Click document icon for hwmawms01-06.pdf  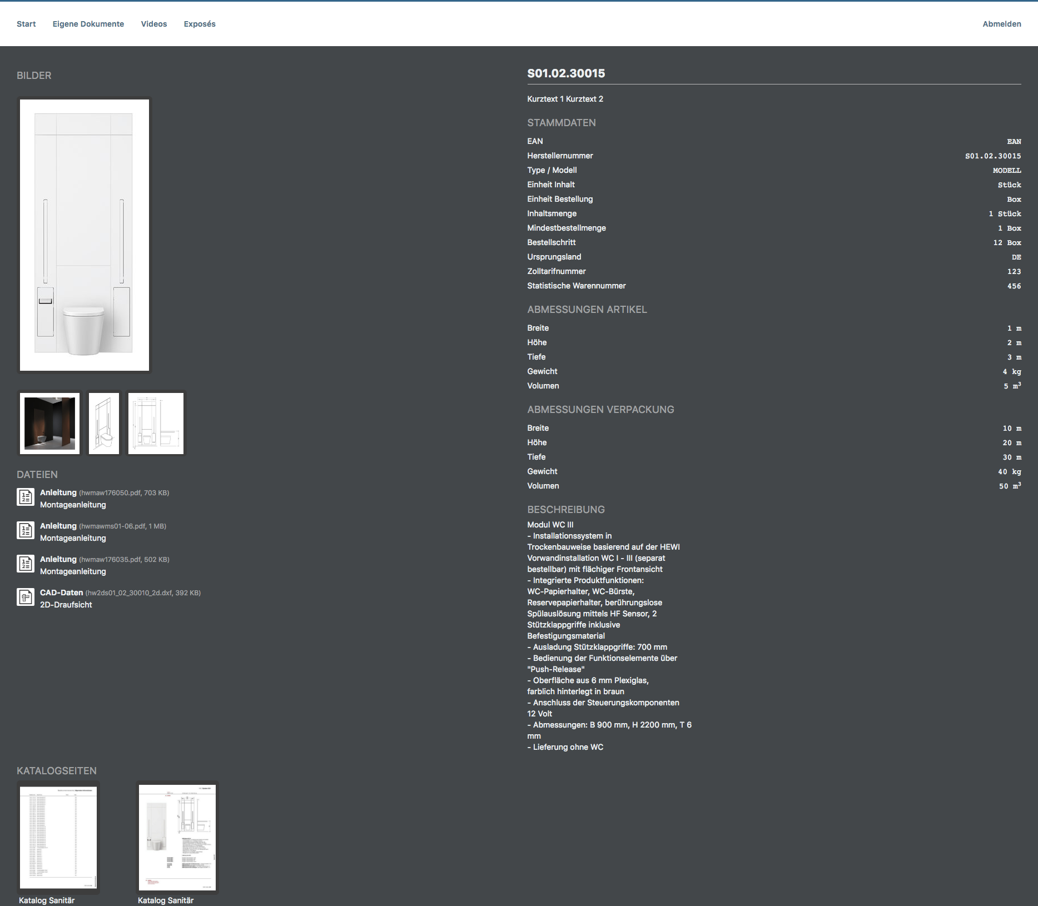click(26, 530)
